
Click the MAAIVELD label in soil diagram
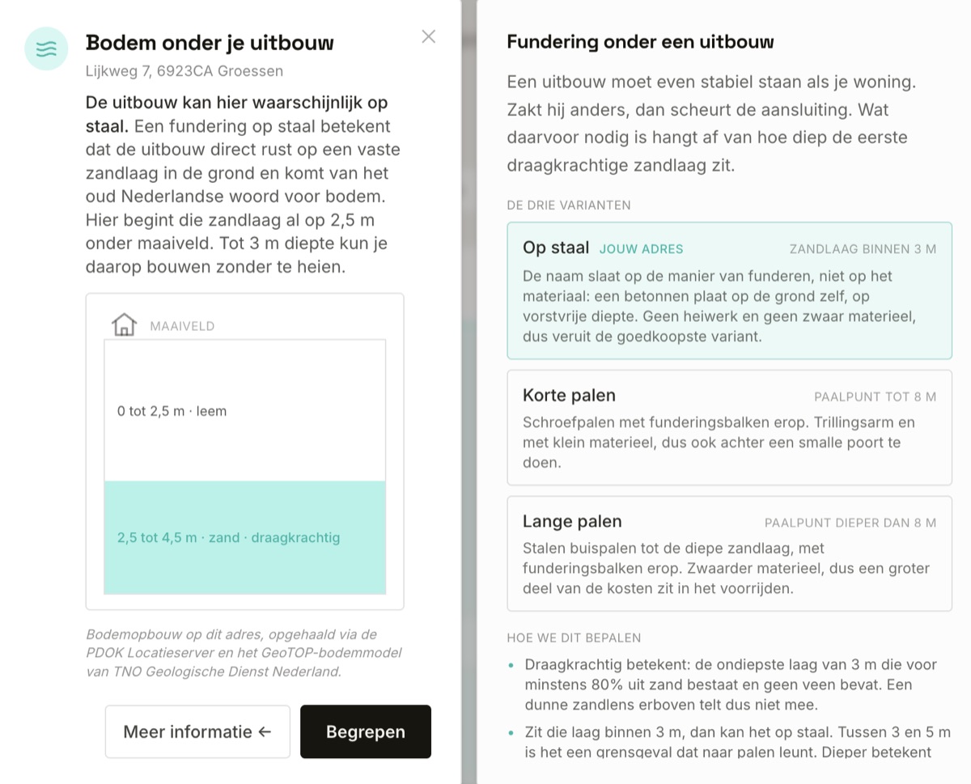(x=182, y=326)
